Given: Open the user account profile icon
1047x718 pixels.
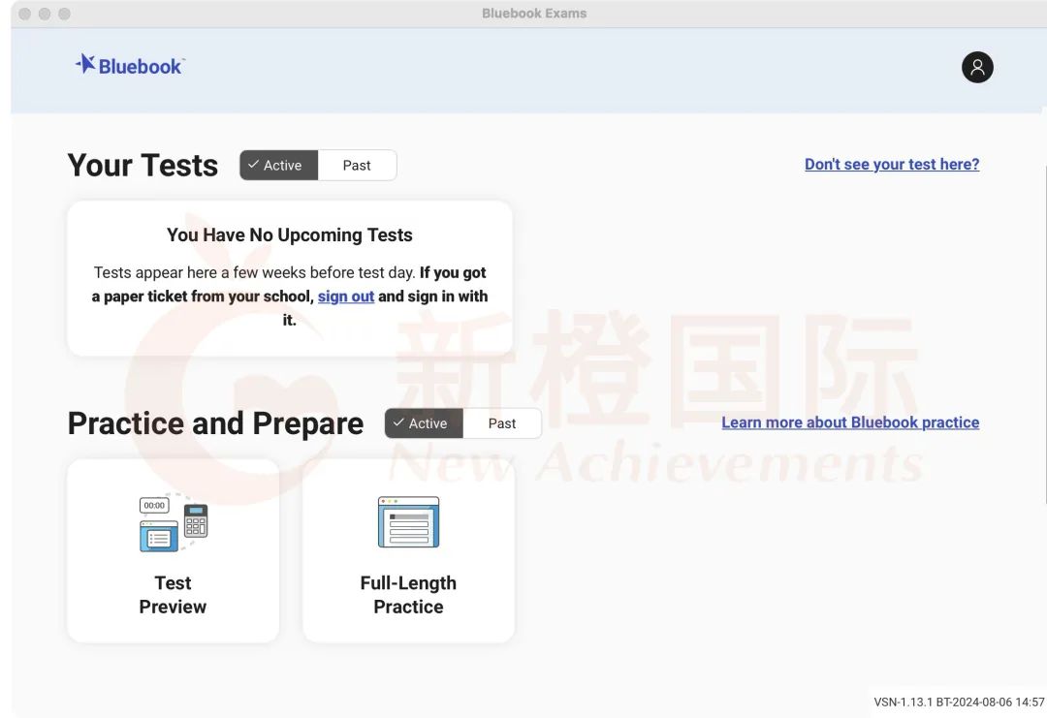Looking at the screenshot, I should [x=977, y=68].
